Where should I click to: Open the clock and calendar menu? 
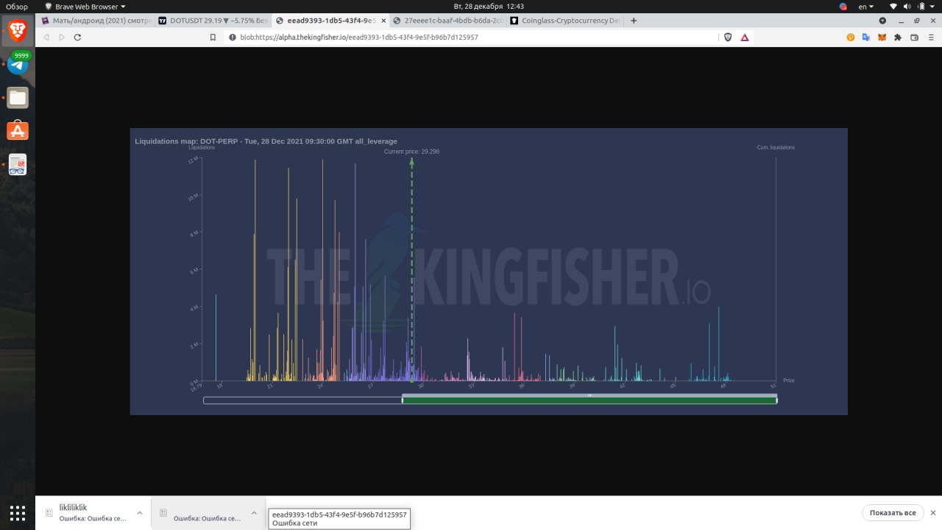(489, 6)
